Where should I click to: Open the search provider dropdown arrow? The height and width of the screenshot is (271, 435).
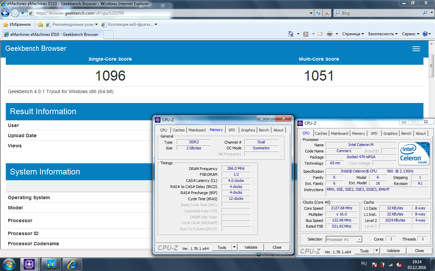tap(432, 13)
